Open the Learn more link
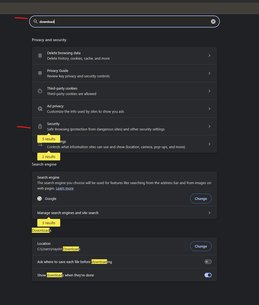Screen dimensions: 259x305 [65, 188]
